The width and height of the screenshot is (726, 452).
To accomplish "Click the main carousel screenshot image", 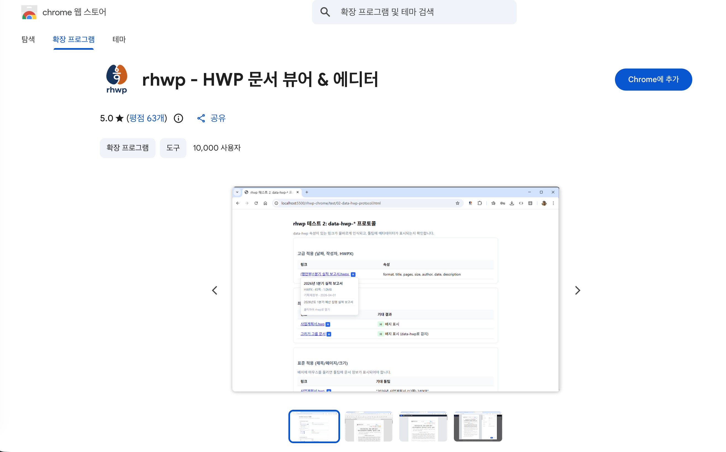I will pos(395,289).
